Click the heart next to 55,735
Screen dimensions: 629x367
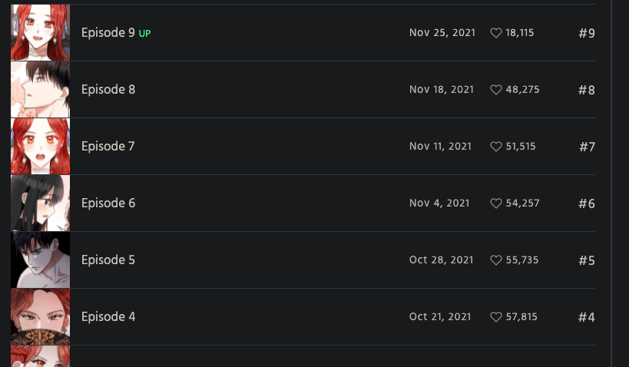495,260
